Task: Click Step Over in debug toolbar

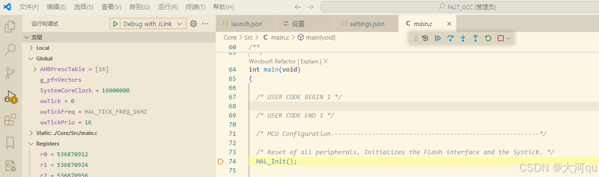Action: click(x=450, y=38)
